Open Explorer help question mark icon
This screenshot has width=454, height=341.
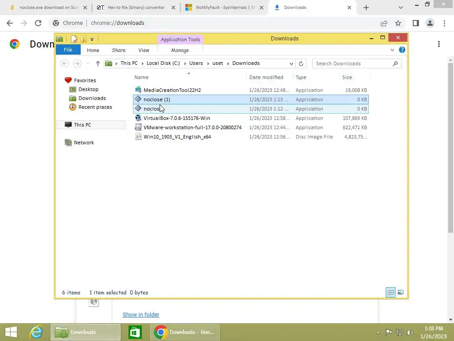tap(402, 50)
